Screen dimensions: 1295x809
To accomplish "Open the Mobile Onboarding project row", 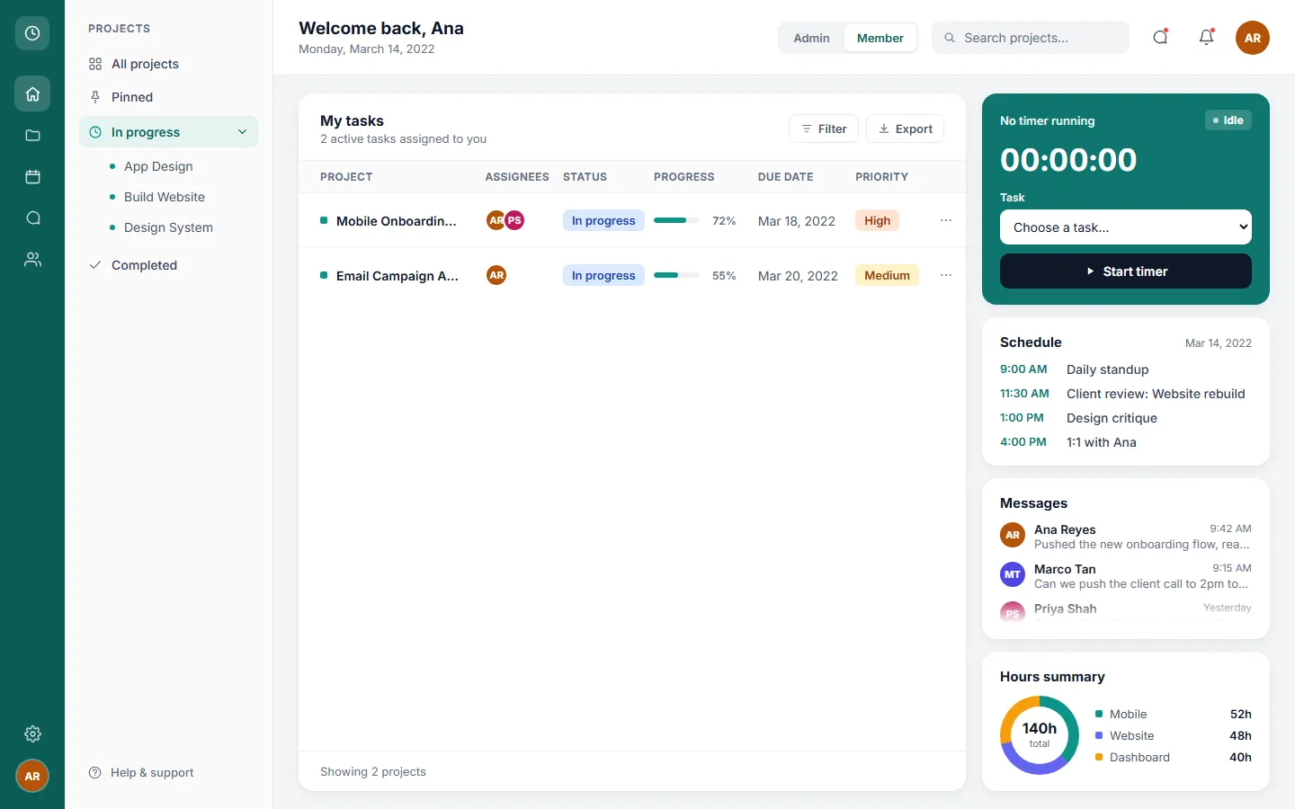I will coord(632,220).
